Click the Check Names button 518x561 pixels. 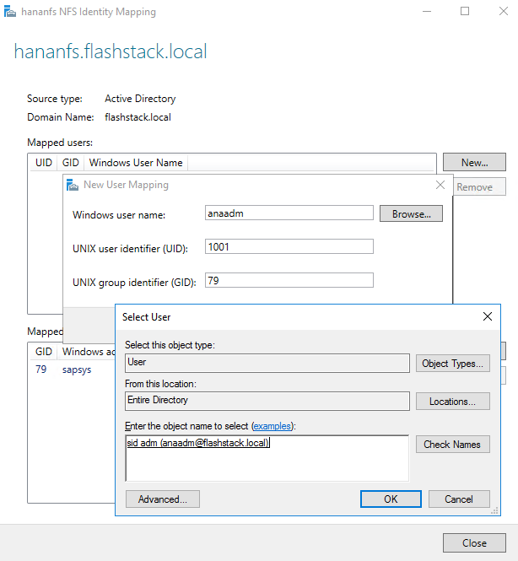pyautogui.click(x=452, y=445)
